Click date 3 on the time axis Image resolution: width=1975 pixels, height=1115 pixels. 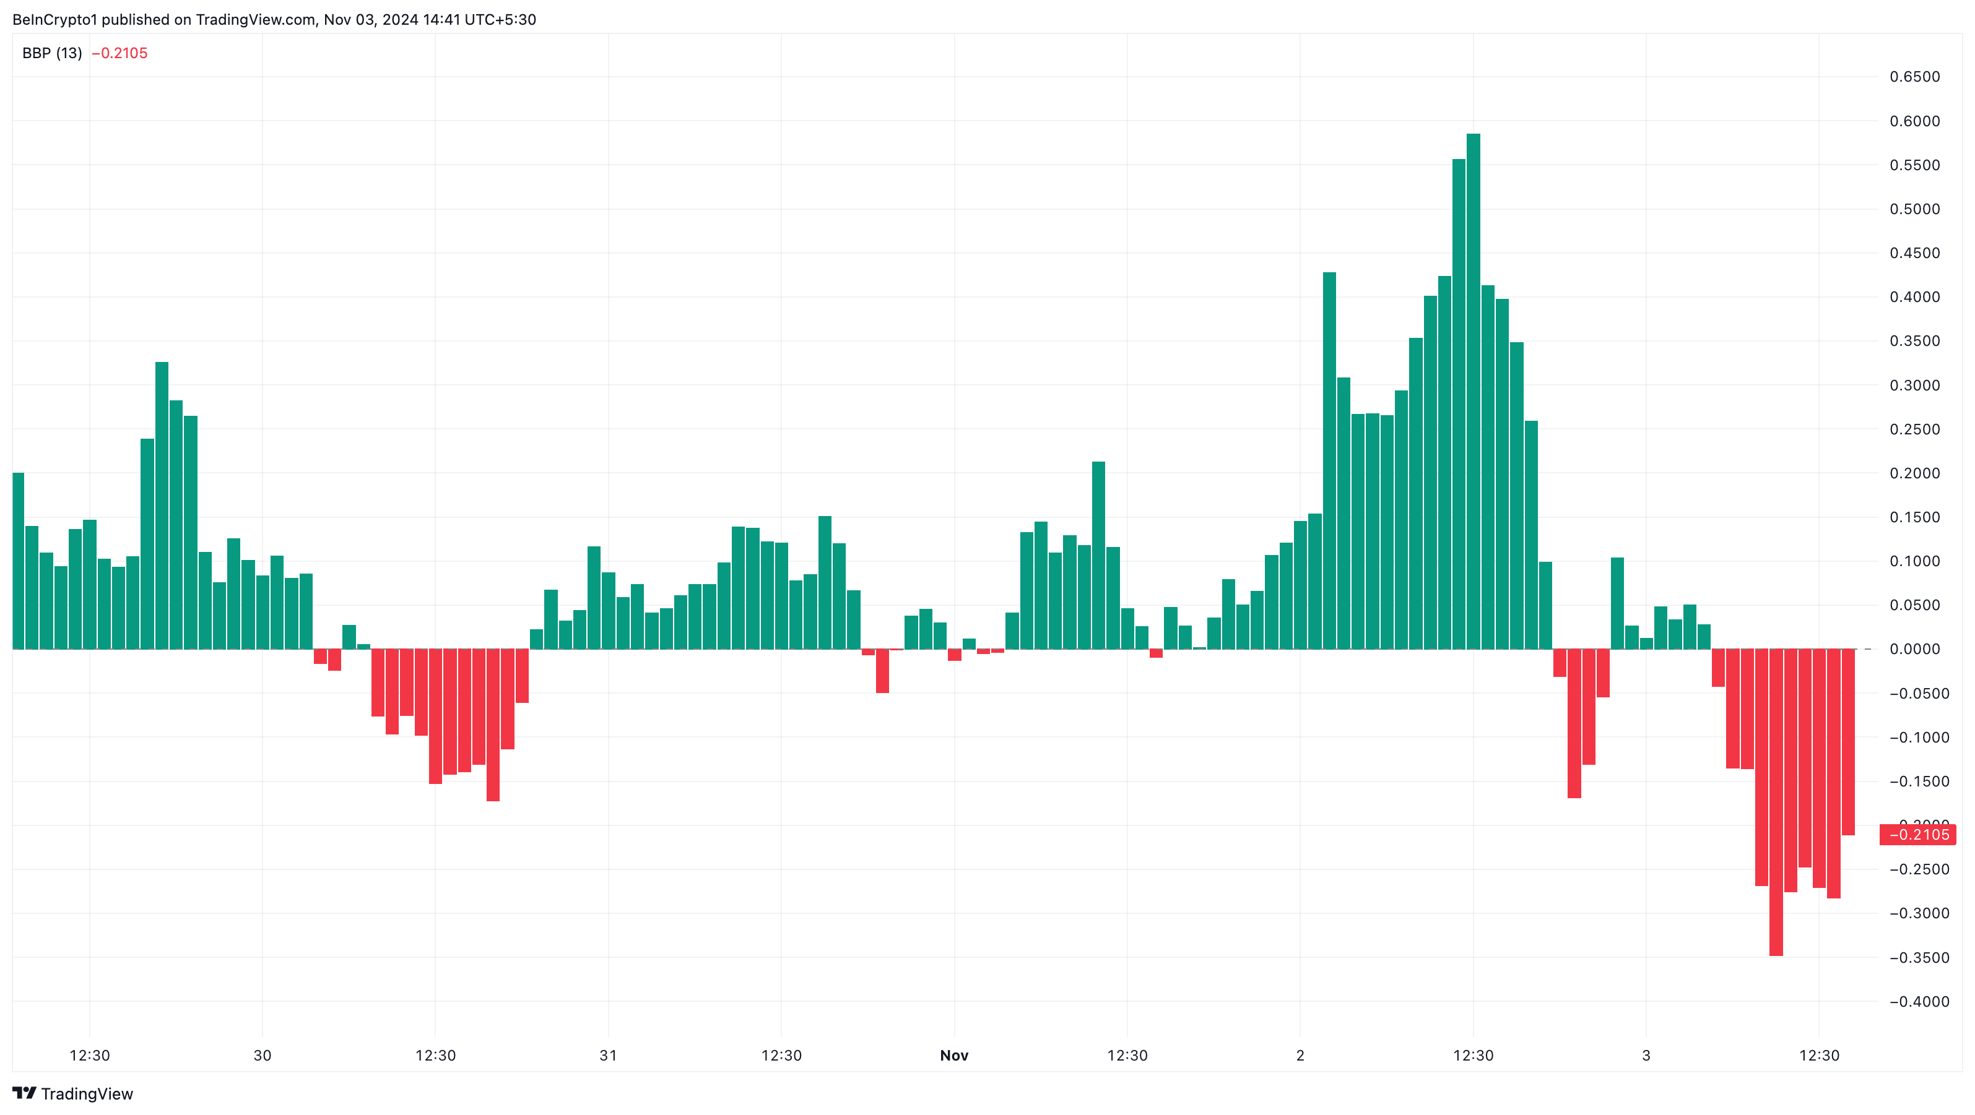(1646, 1055)
